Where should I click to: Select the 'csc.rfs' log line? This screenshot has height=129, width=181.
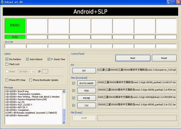tap(15, 102)
